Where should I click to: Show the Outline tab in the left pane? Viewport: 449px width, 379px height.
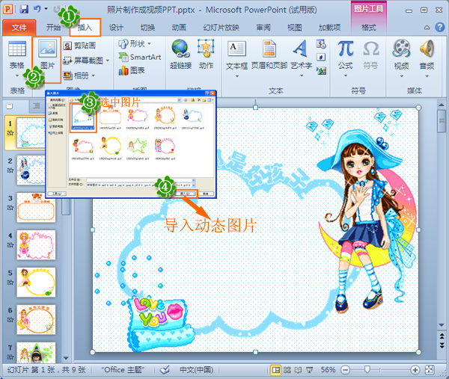37,106
